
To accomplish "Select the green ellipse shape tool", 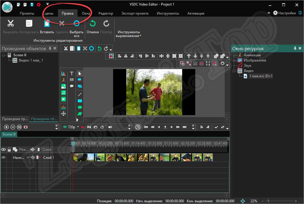I will coord(80,107).
